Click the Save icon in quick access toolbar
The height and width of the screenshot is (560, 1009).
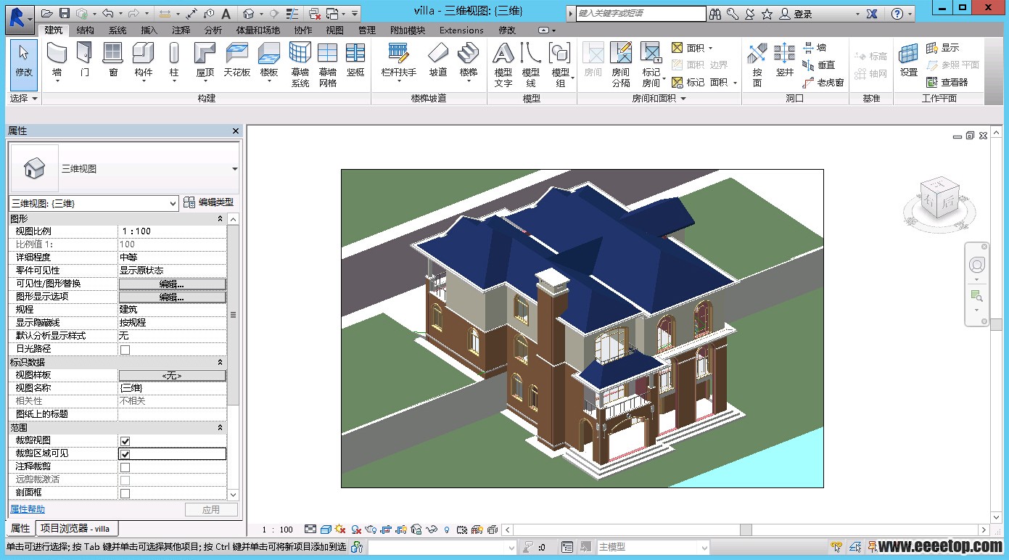click(65, 13)
